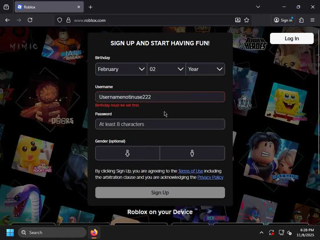Click the SpongeBob game thumbnail
The width and height of the screenshot is (320, 240).
coord(286,103)
